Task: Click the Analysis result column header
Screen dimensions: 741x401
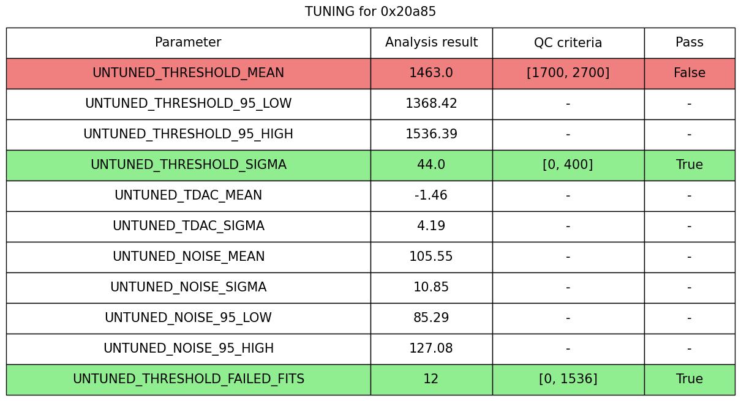Action: (x=431, y=43)
